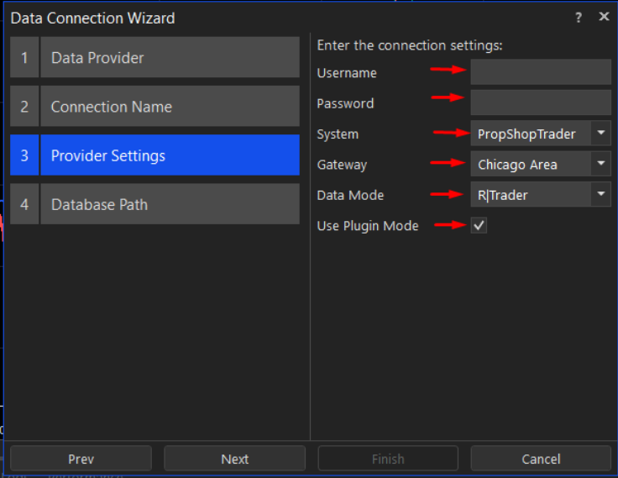Uncheck the Use Plugin Mode checkbox

pyautogui.click(x=479, y=225)
